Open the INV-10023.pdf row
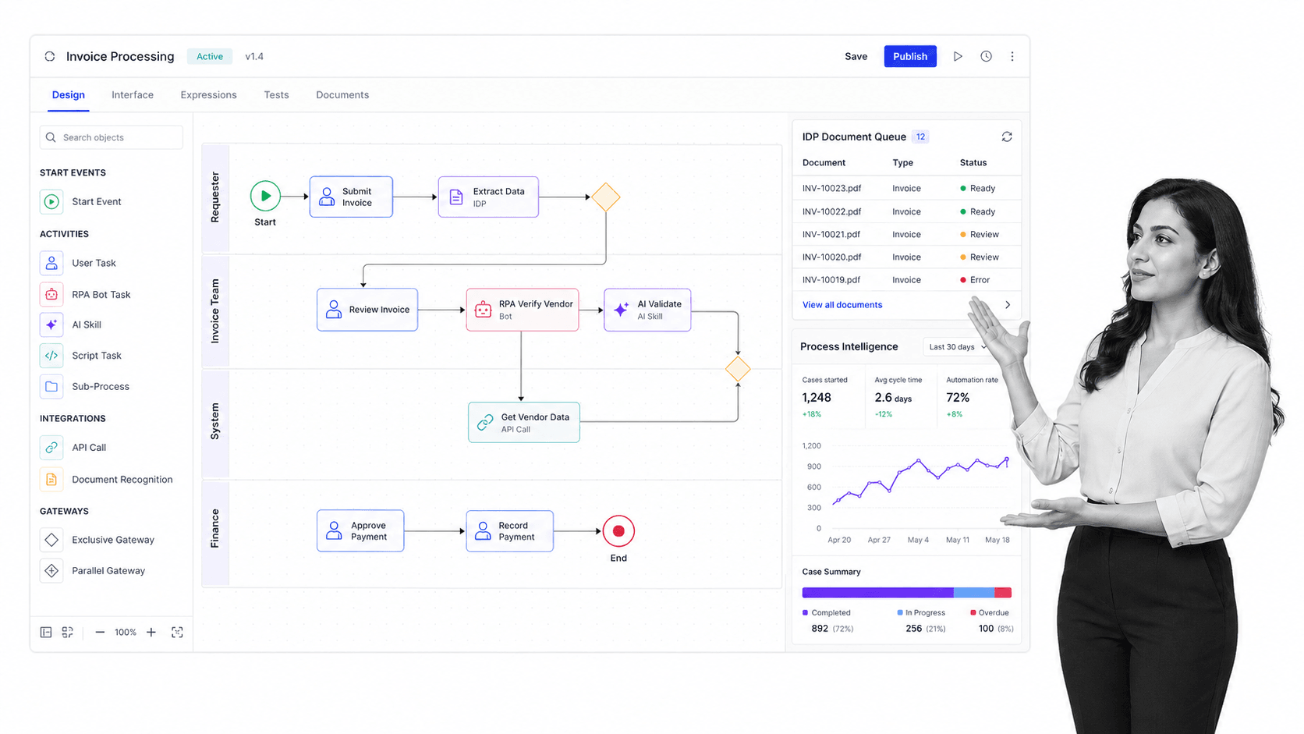1304x734 pixels. [x=906, y=188]
